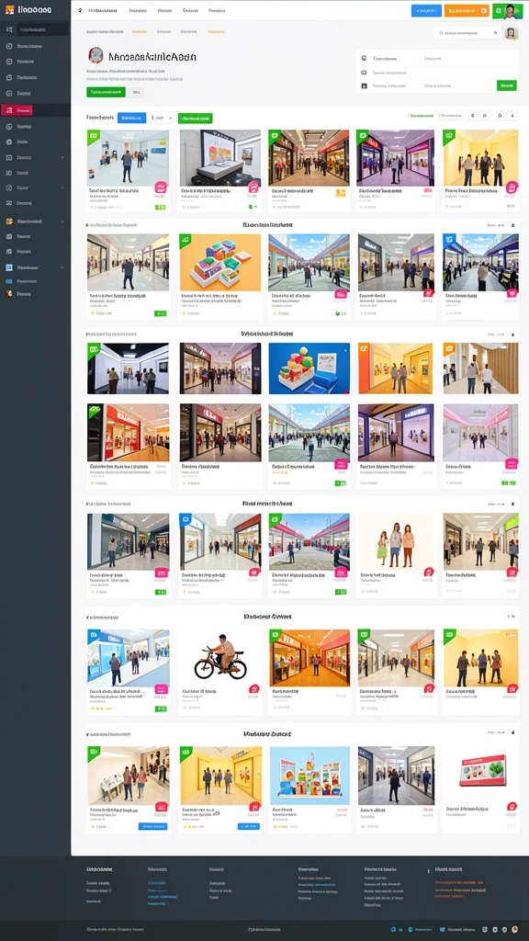Click the green corner badge on colorful-blocks thumbnail
This screenshot has height=941, width=529.
pos(186,240)
